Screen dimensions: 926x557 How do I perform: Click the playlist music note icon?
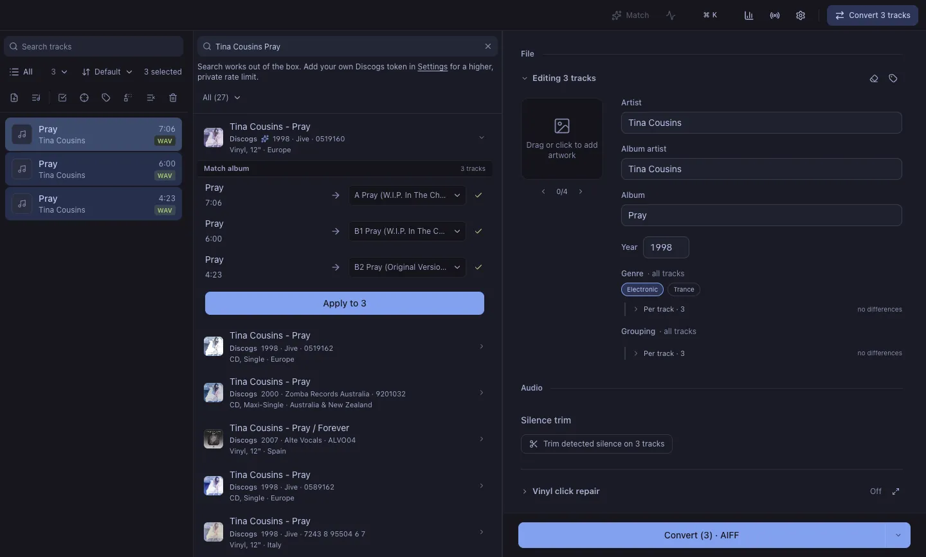coord(36,98)
